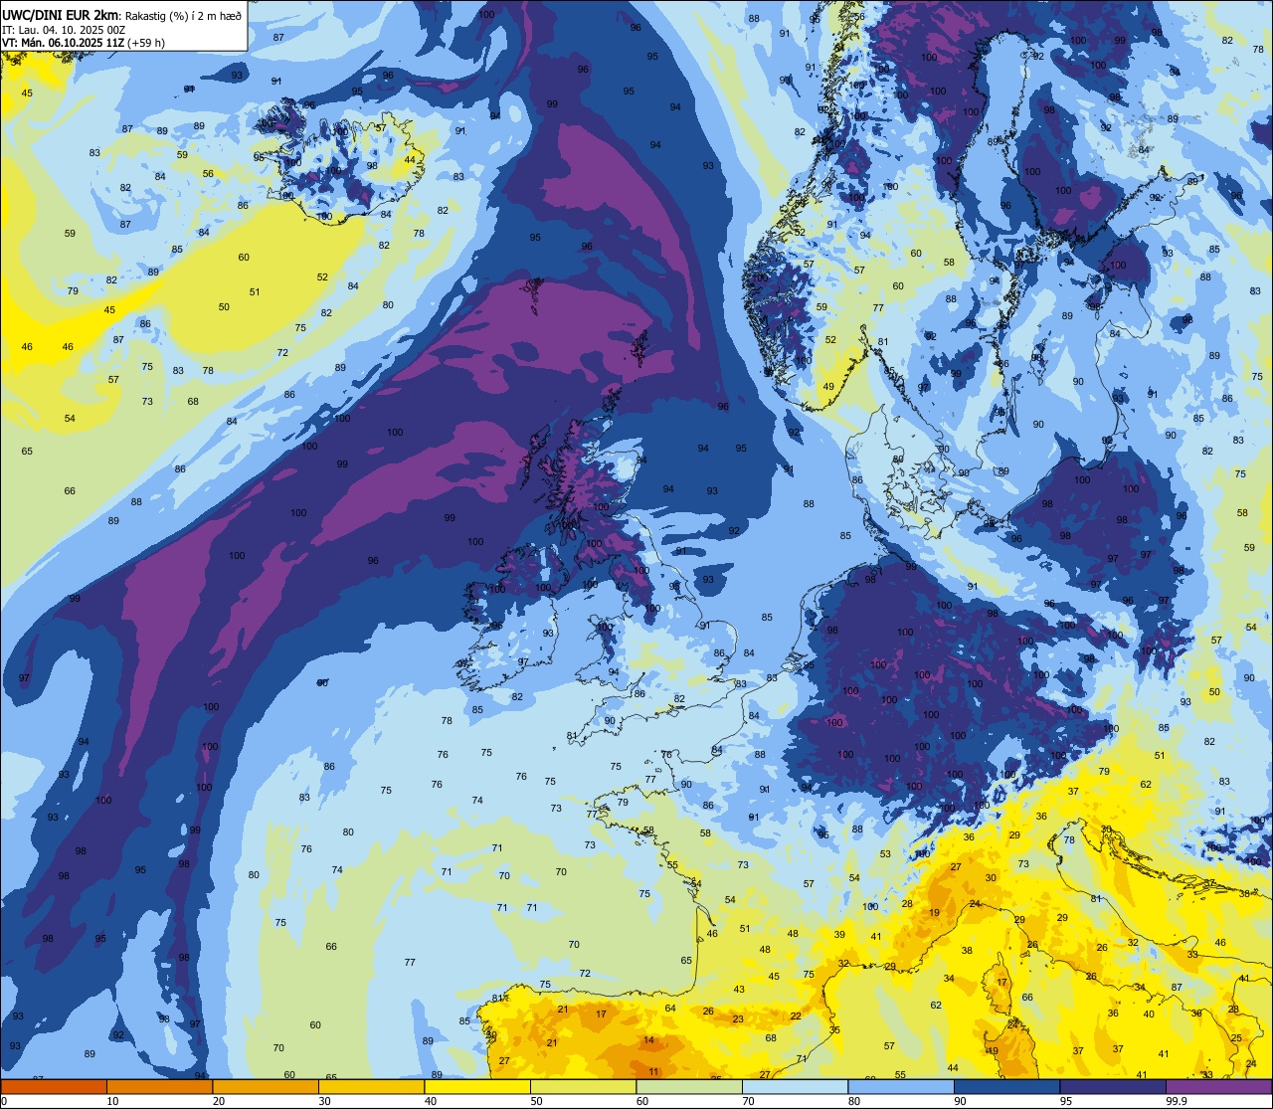
Task: Click the orange 10–20 legend swatch
Action: pos(159,1086)
